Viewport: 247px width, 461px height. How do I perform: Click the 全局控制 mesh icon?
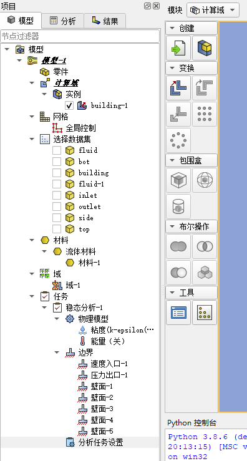[x=57, y=128]
